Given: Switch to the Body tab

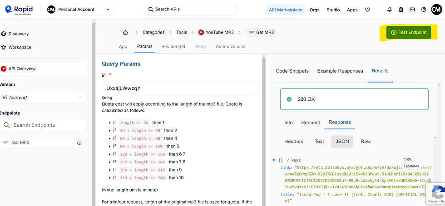Looking at the screenshot, I should (200, 47).
